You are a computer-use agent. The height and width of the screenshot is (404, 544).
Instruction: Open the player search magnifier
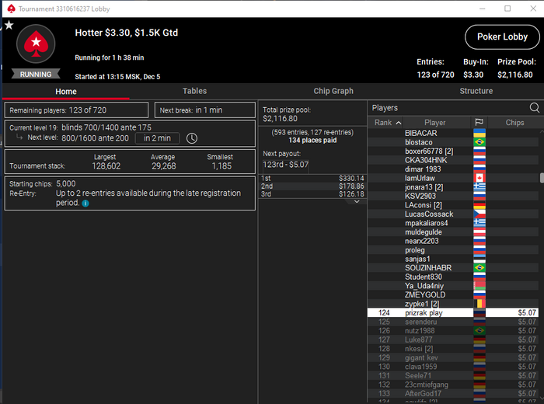tap(535, 108)
